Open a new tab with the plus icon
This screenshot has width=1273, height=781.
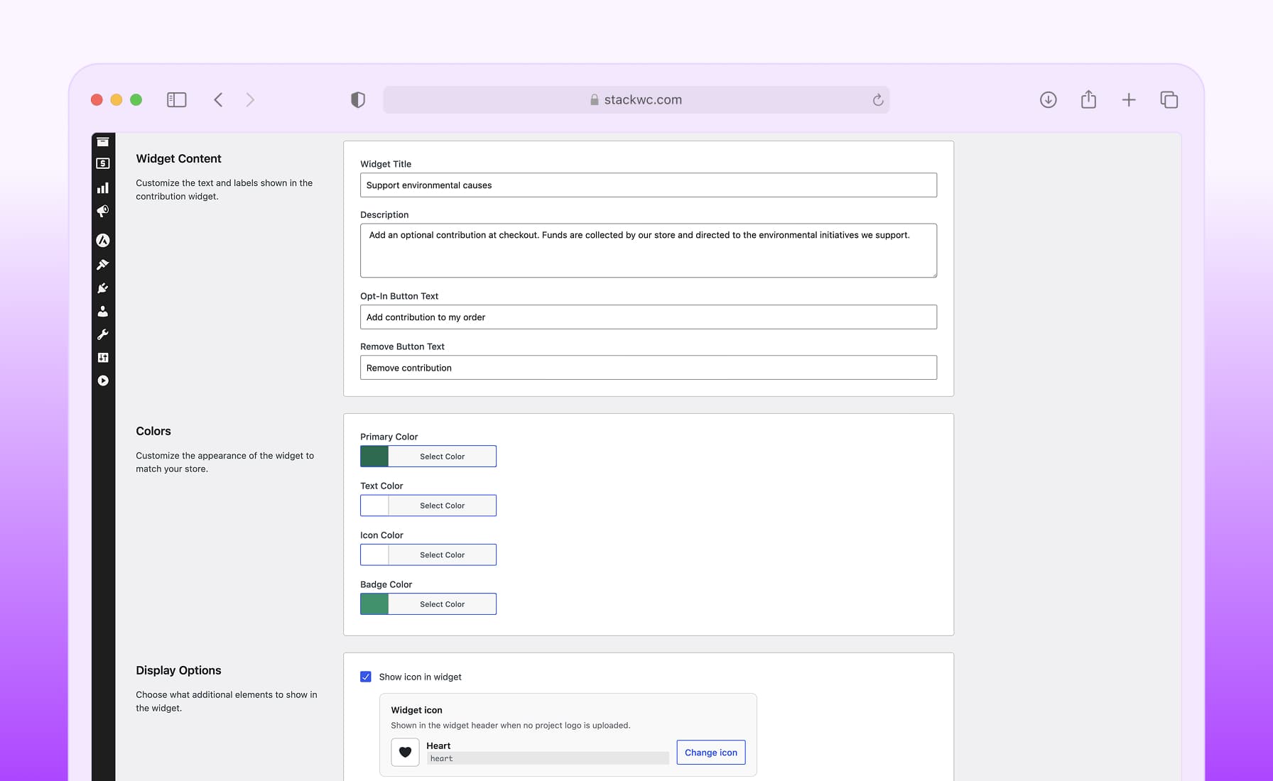point(1129,100)
